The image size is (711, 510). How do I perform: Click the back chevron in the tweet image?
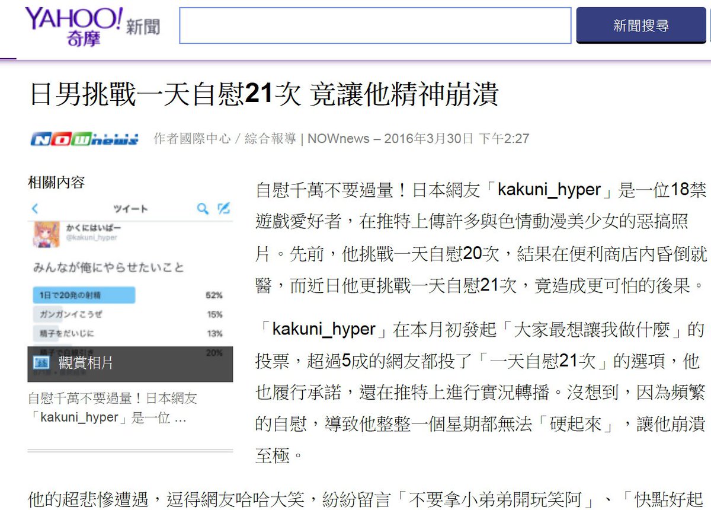point(35,209)
